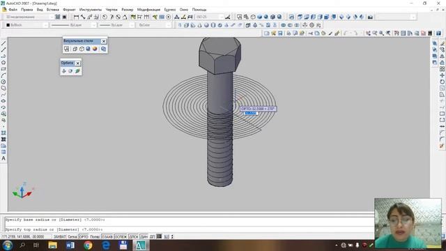Select the Cone solid modeling tool
446x251 pixels.
(200, 25)
